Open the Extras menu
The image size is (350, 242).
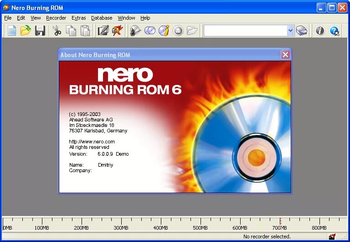(x=78, y=18)
